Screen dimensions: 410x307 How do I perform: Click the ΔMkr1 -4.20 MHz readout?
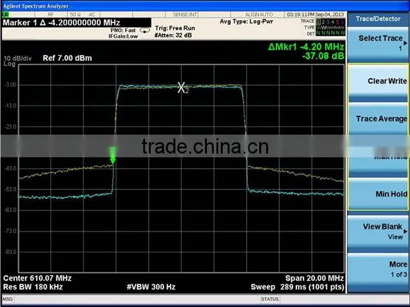[306, 47]
